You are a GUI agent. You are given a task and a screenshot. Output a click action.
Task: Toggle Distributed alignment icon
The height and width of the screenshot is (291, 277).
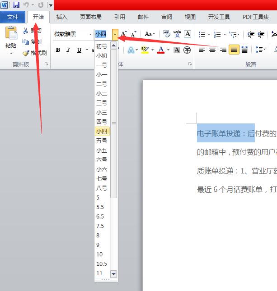(x=244, y=50)
